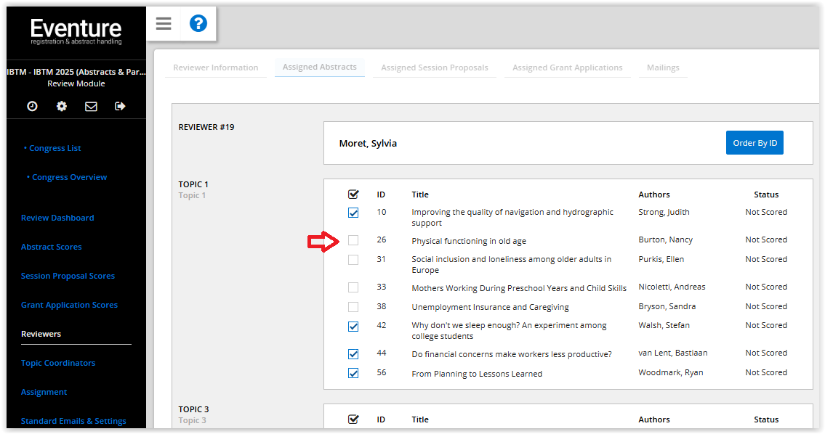The height and width of the screenshot is (434, 825).
Task: Open settings gear icon in sidebar
Action: click(x=62, y=107)
